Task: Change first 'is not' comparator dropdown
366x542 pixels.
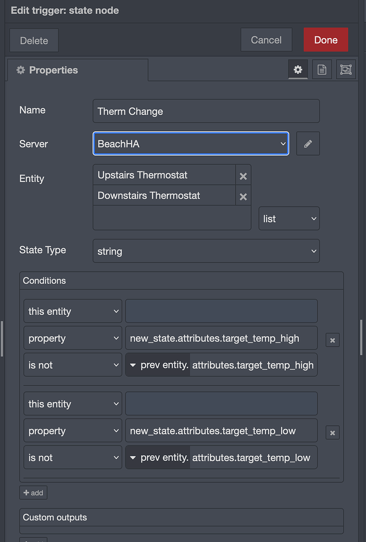Action: coord(73,365)
